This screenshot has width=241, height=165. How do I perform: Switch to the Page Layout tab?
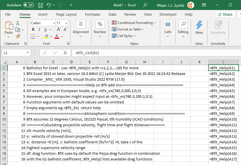pos(66,15)
